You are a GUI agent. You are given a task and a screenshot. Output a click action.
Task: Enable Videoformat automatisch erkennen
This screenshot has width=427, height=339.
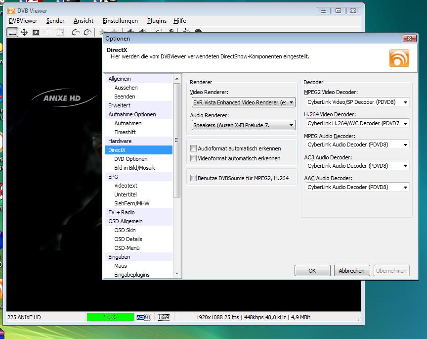[194, 158]
